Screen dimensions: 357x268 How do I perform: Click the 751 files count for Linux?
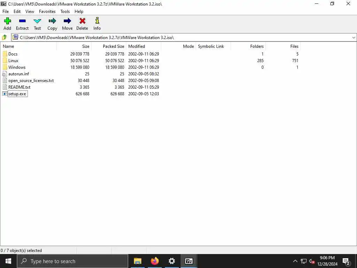pyautogui.click(x=295, y=61)
